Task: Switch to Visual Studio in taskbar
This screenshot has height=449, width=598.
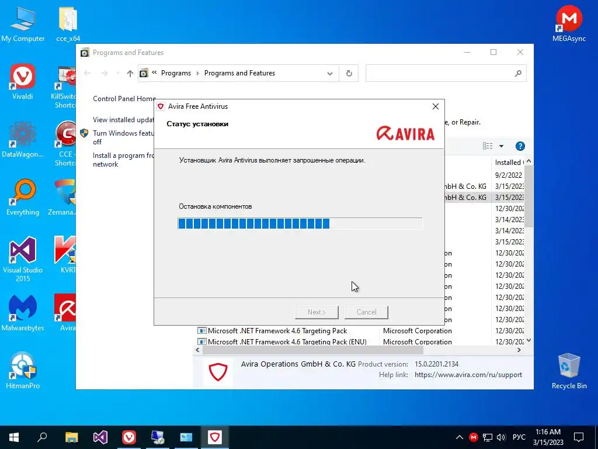Action: pos(100,437)
